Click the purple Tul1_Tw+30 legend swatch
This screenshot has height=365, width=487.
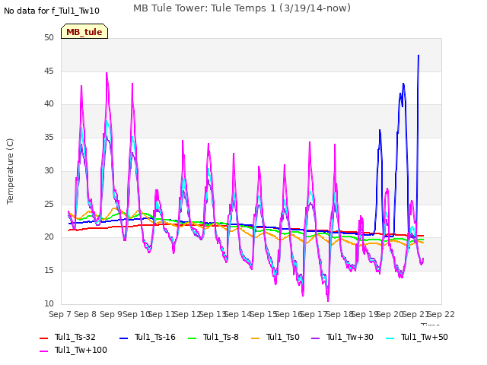[x=316, y=338]
